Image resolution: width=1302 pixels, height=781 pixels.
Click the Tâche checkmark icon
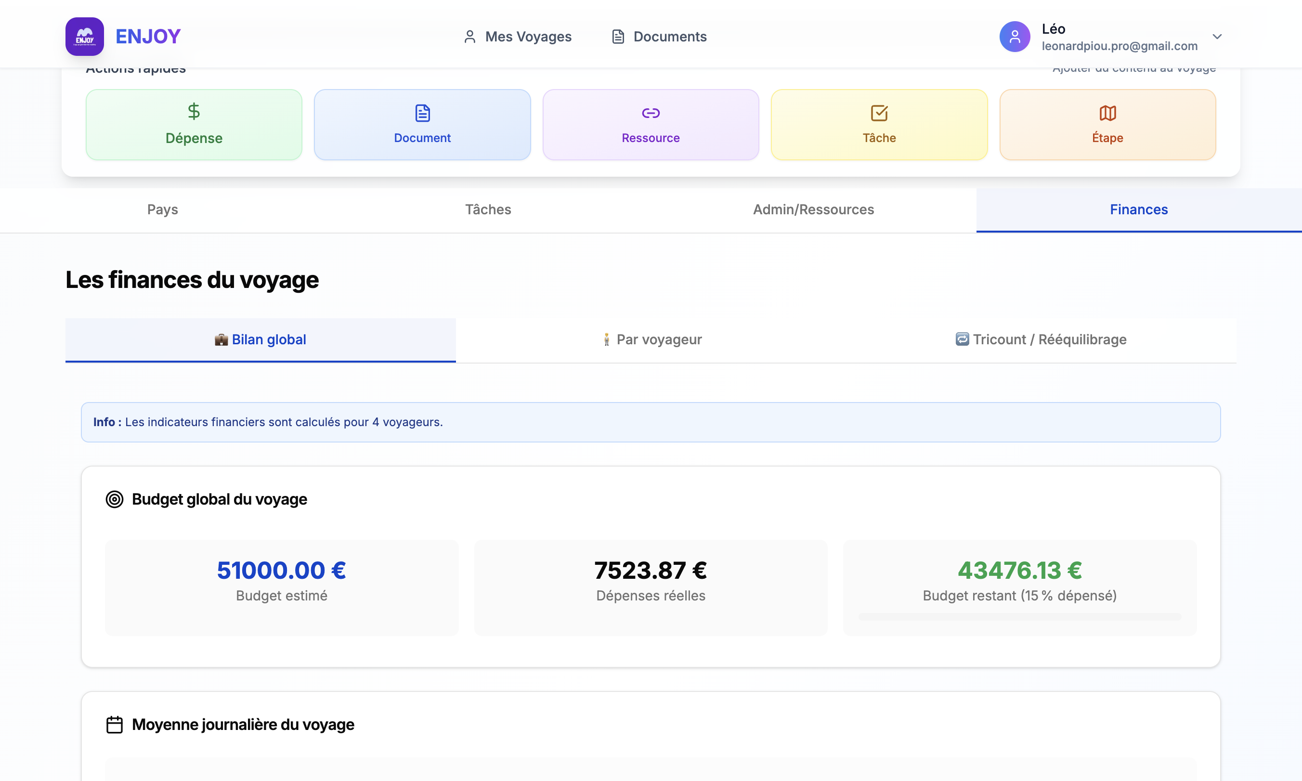[x=879, y=113]
